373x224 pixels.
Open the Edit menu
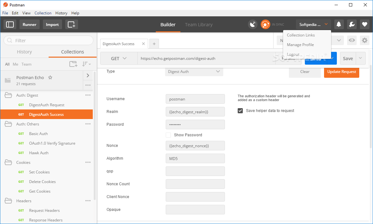[x=15, y=13]
